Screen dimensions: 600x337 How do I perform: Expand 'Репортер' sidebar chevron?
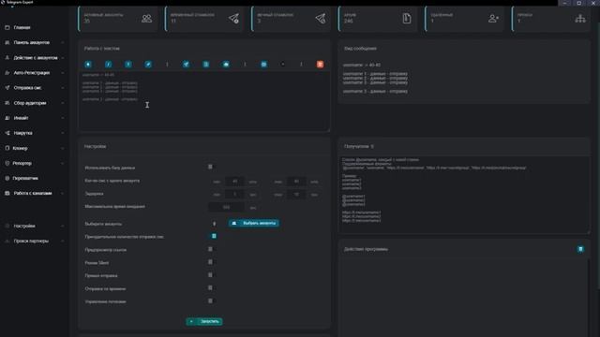63,163
